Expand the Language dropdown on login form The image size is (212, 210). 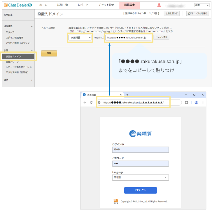(x=140, y=177)
